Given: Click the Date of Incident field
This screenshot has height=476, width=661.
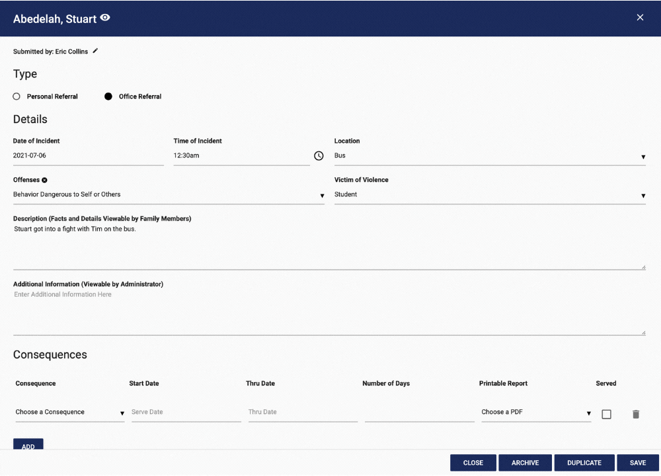Looking at the screenshot, I should point(88,156).
